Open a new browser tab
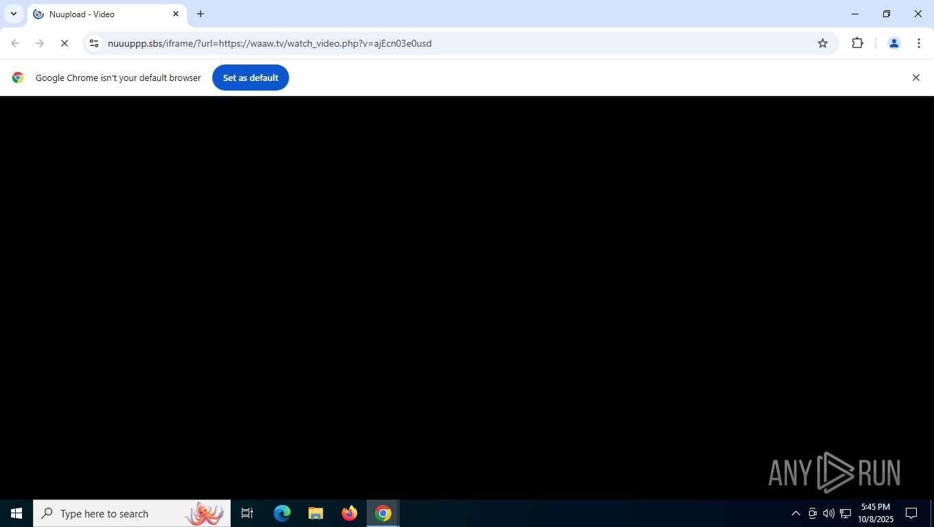934x527 pixels. pos(201,14)
